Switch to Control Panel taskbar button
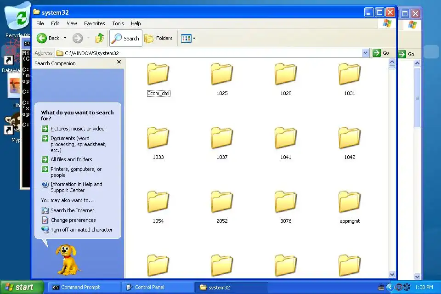The width and height of the screenshot is (441, 294). (158, 287)
